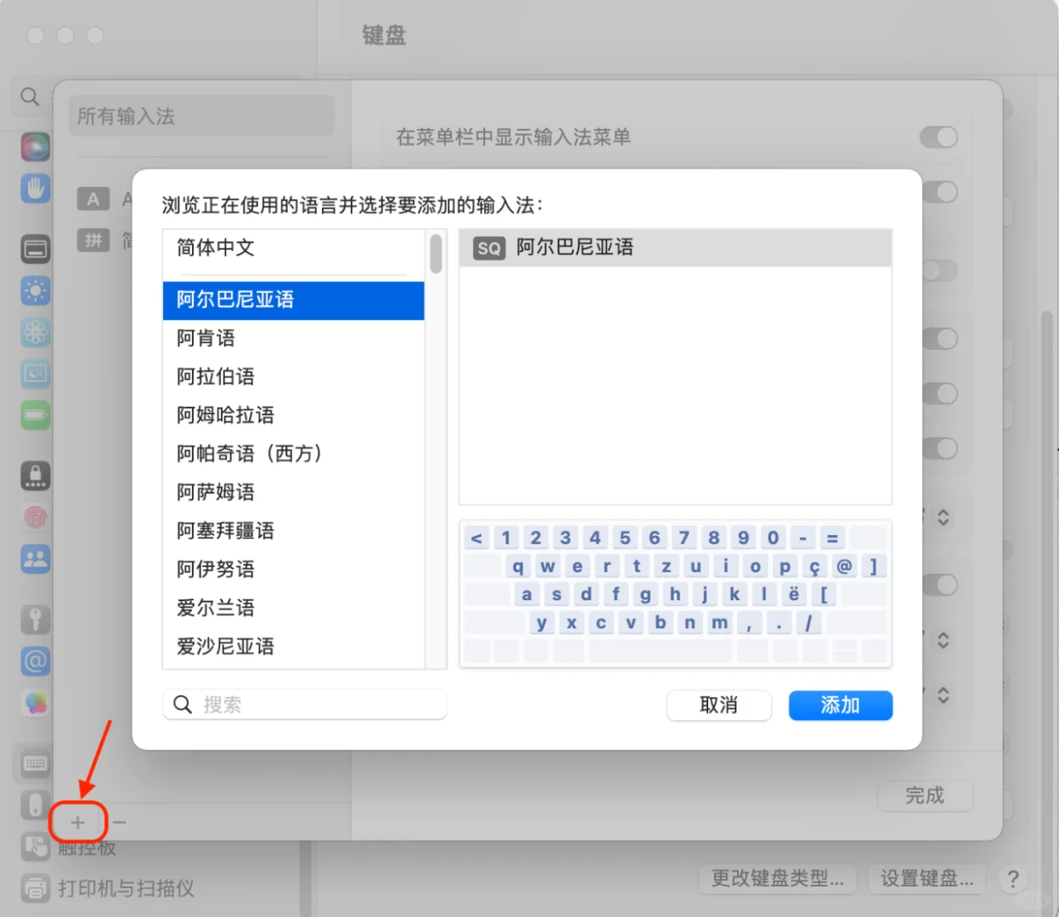Enable showing the input menu in menu bar
Viewport: 1059px width, 917px height.
938,137
